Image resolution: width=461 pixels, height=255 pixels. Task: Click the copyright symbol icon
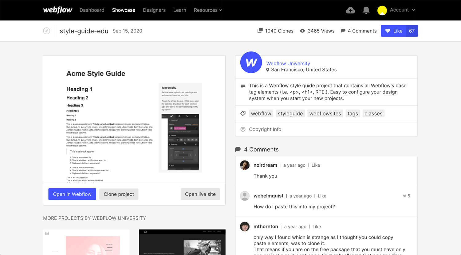[x=243, y=129]
